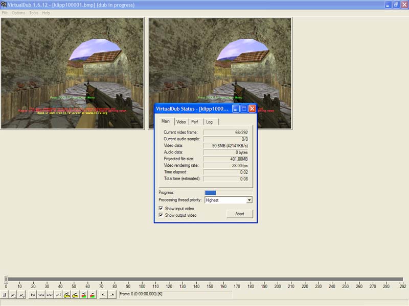Click the output video preview pane
409x306 pixels.
pos(220,73)
